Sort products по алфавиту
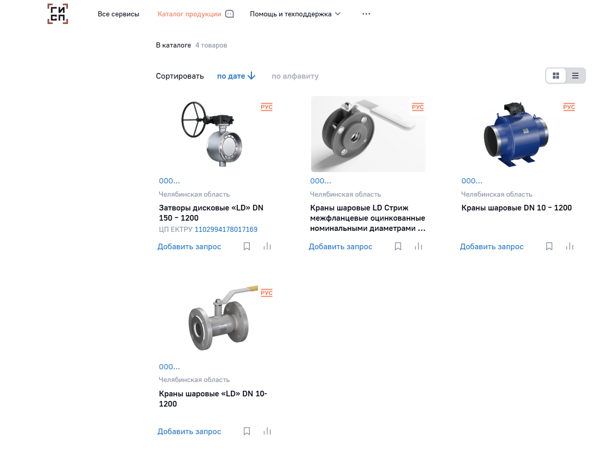606x451 pixels. pos(295,76)
